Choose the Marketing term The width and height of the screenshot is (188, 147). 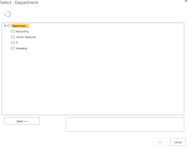click(22, 48)
